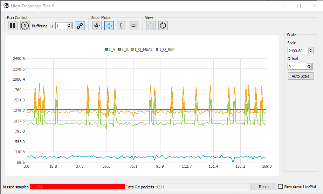Click x-axis label 169.0
The image size is (323, 194).
(x=267, y=166)
